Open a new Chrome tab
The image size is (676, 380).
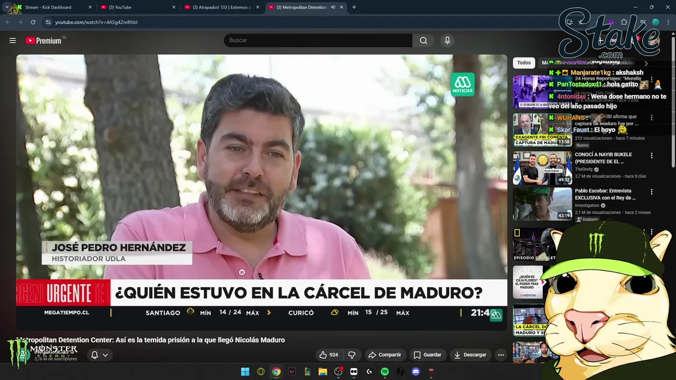(354, 7)
